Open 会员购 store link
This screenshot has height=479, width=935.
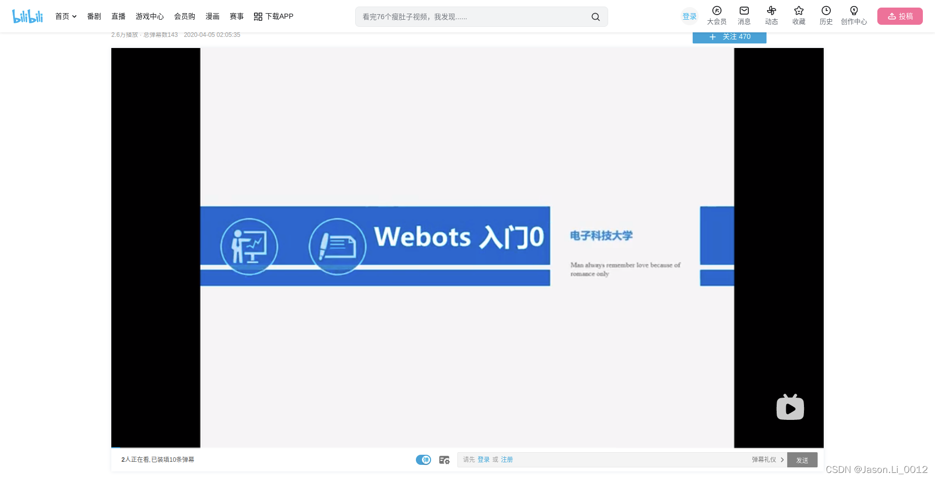pos(185,16)
